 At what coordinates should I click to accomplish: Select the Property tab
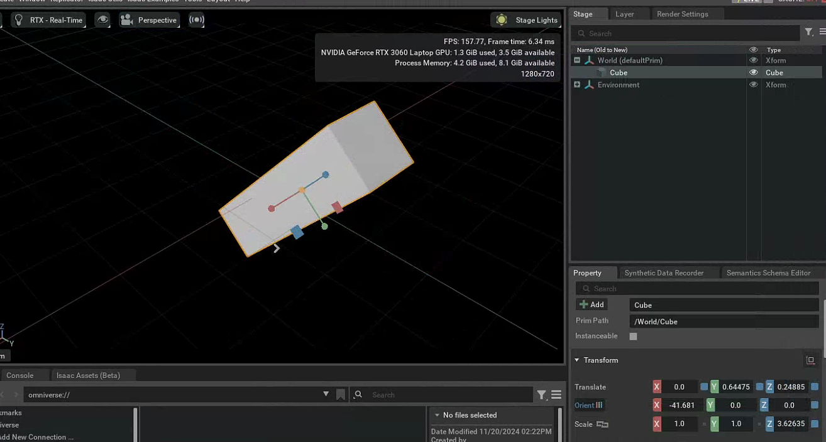pyautogui.click(x=588, y=272)
